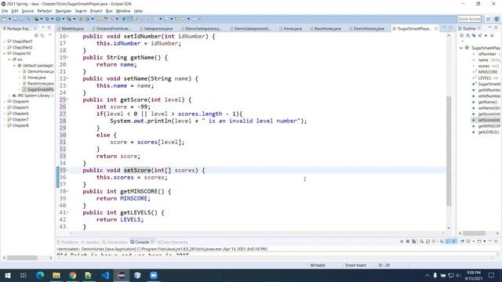Click the Quick Access field
The height and width of the screenshot is (282, 502).
pyautogui.click(x=469, y=19)
